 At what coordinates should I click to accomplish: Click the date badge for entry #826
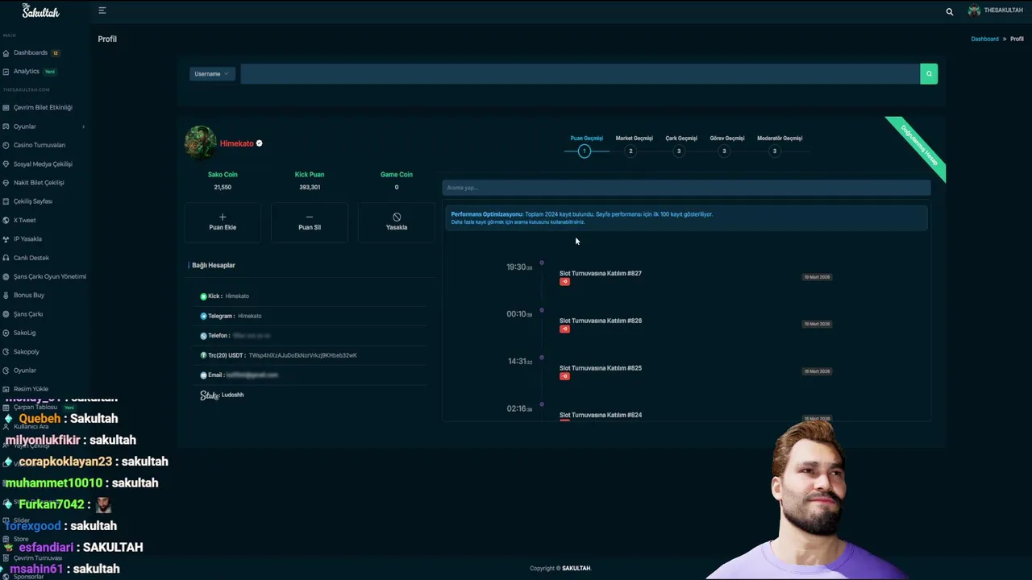pyautogui.click(x=817, y=324)
